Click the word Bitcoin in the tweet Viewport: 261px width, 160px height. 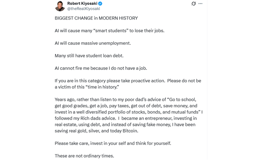click(x=130, y=131)
